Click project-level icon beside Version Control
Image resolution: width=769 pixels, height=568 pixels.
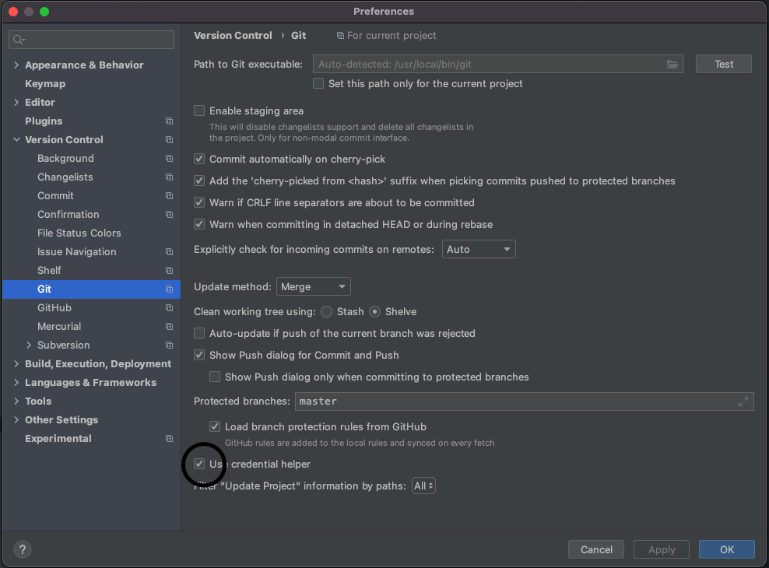click(169, 140)
